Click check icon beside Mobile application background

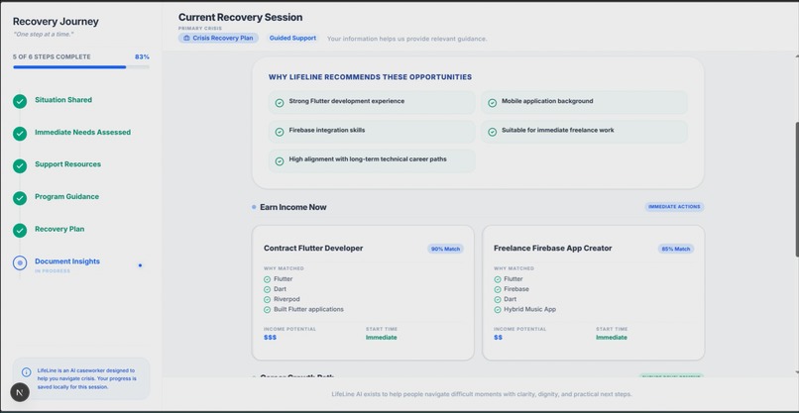pyautogui.click(x=493, y=103)
